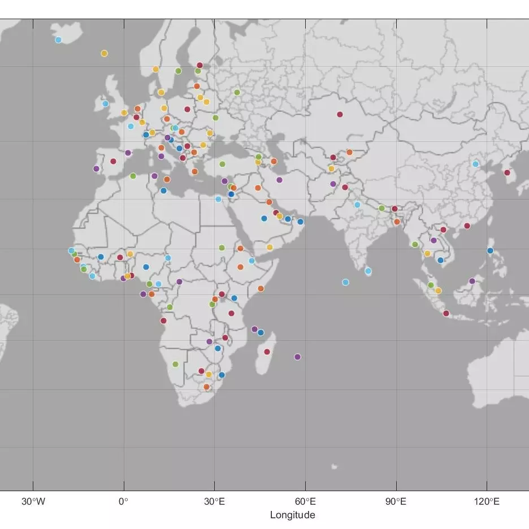Select the purple marker on Portugal
529x529 pixels.
click(x=95, y=167)
